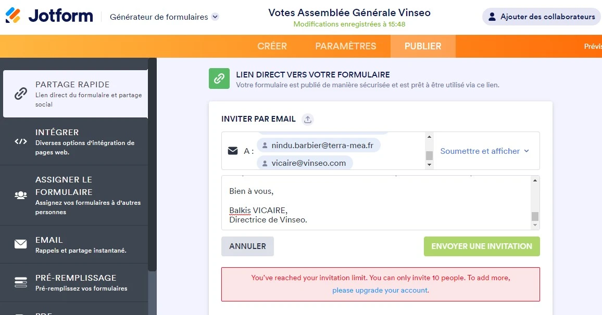Click Envoyer une invitation button
Viewport: 602px width, 315px height.
pos(482,246)
